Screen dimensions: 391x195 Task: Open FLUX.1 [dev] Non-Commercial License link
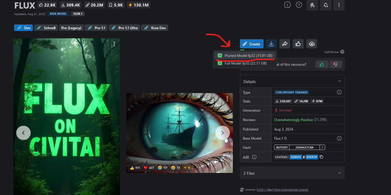[x=282, y=189]
